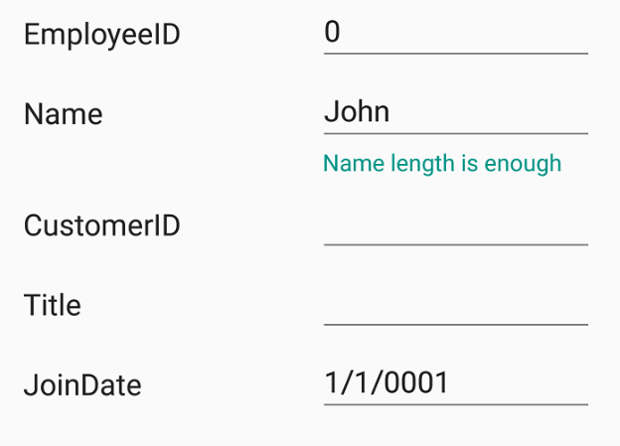
Task: Focus the empty Title input field
Action: [x=455, y=305]
